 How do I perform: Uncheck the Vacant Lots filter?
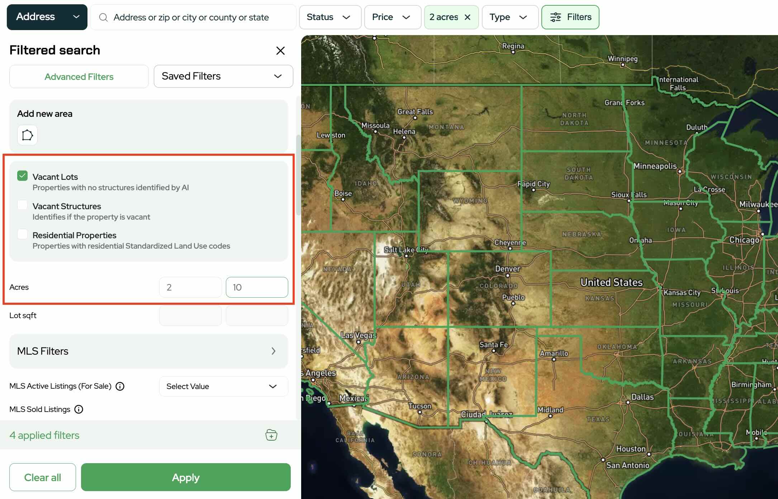tap(23, 176)
